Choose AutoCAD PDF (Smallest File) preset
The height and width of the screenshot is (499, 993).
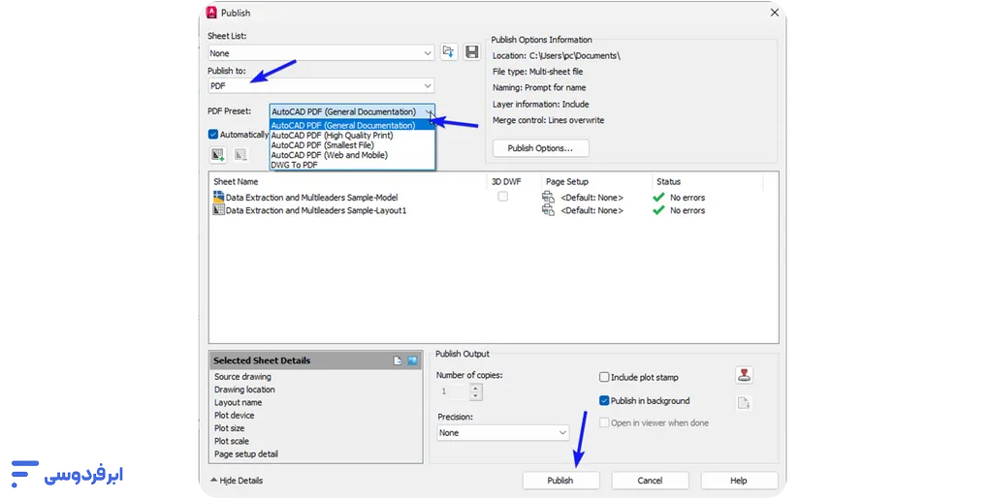click(x=352, y=144)
